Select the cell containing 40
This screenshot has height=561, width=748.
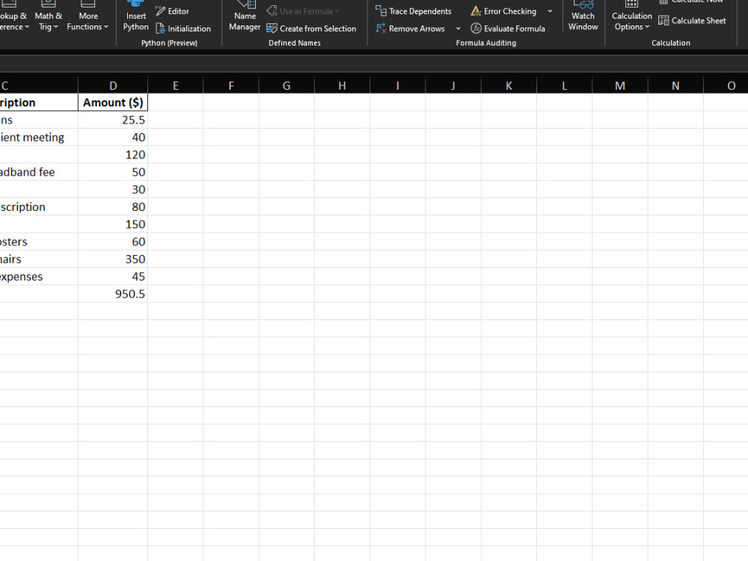pos(113,138)
